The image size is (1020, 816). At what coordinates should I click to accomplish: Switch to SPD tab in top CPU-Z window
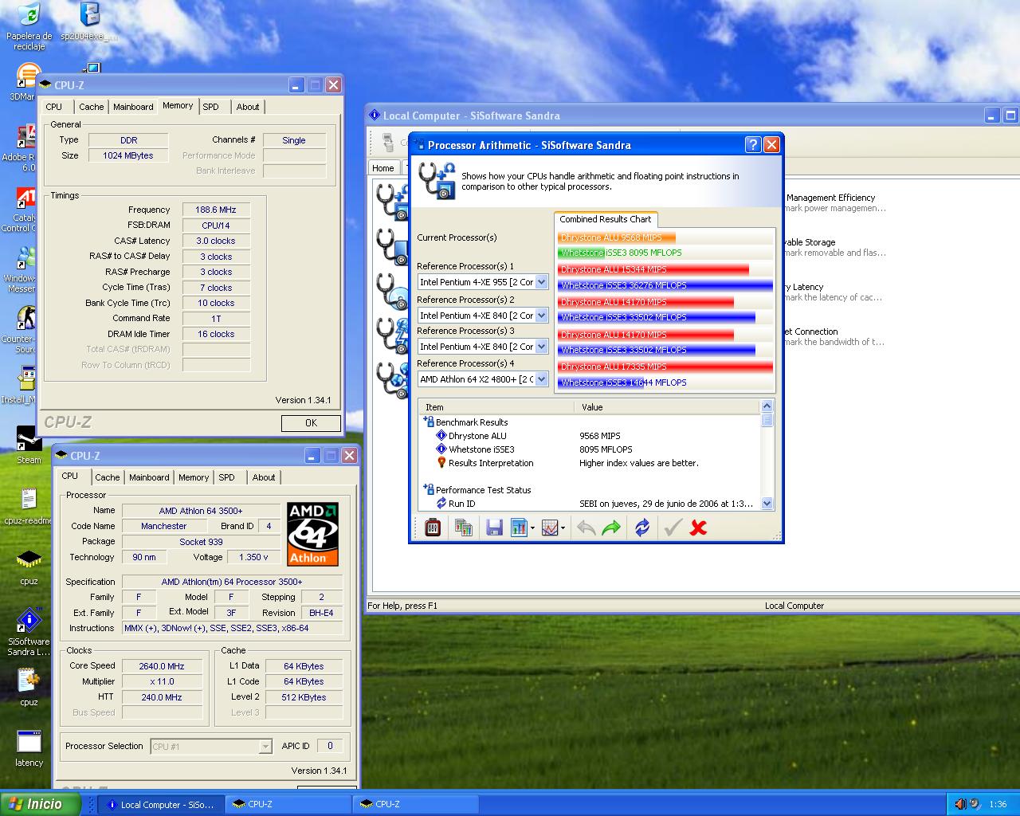(210, 107)
